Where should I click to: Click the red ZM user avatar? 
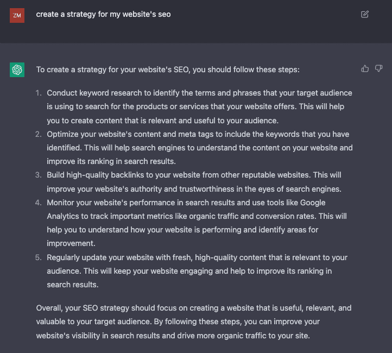(x=17, y=15)
